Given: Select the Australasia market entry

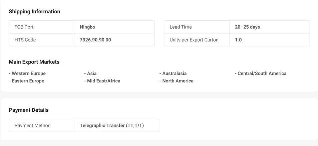Looking at the screenshot, I should pyautogui.click(x=173, y=73).
